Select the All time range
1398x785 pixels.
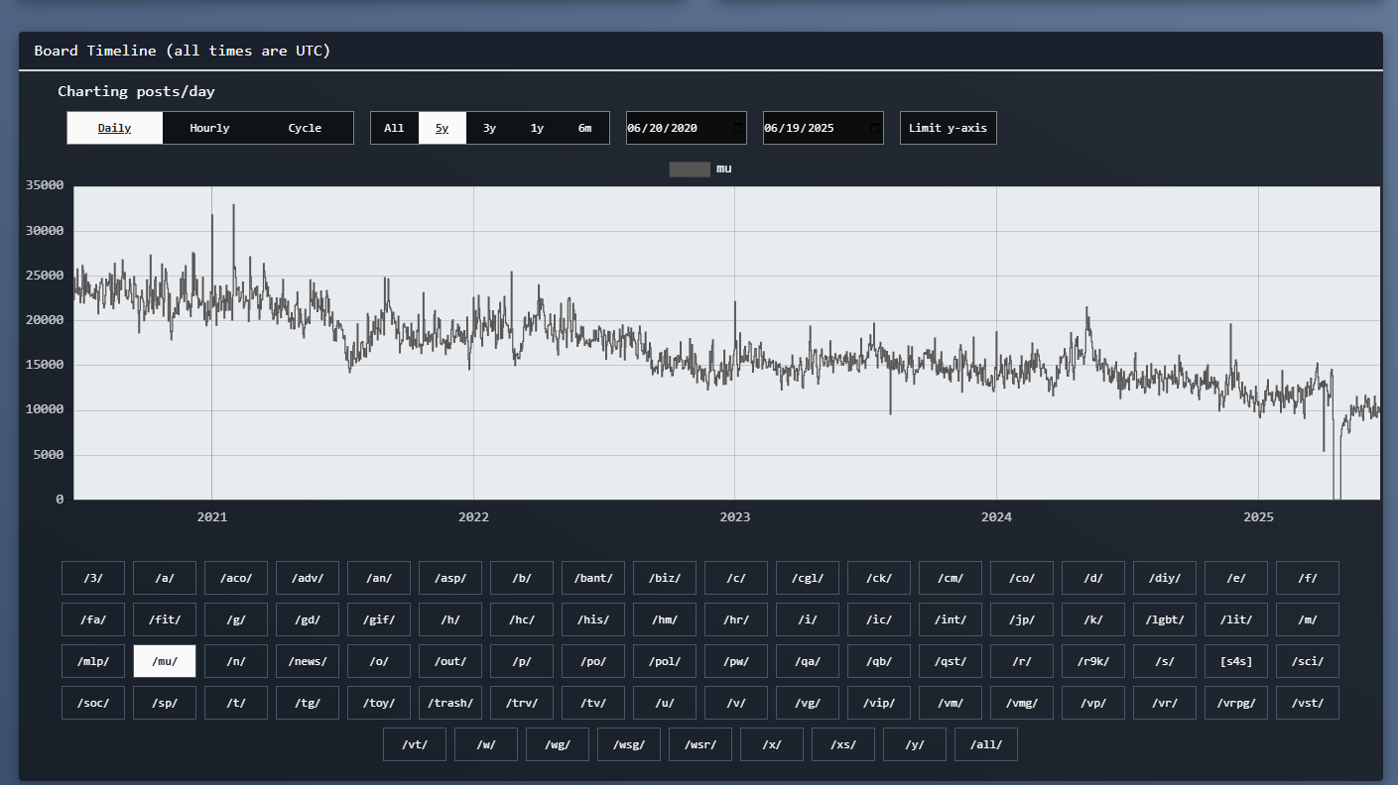(394, 128)
